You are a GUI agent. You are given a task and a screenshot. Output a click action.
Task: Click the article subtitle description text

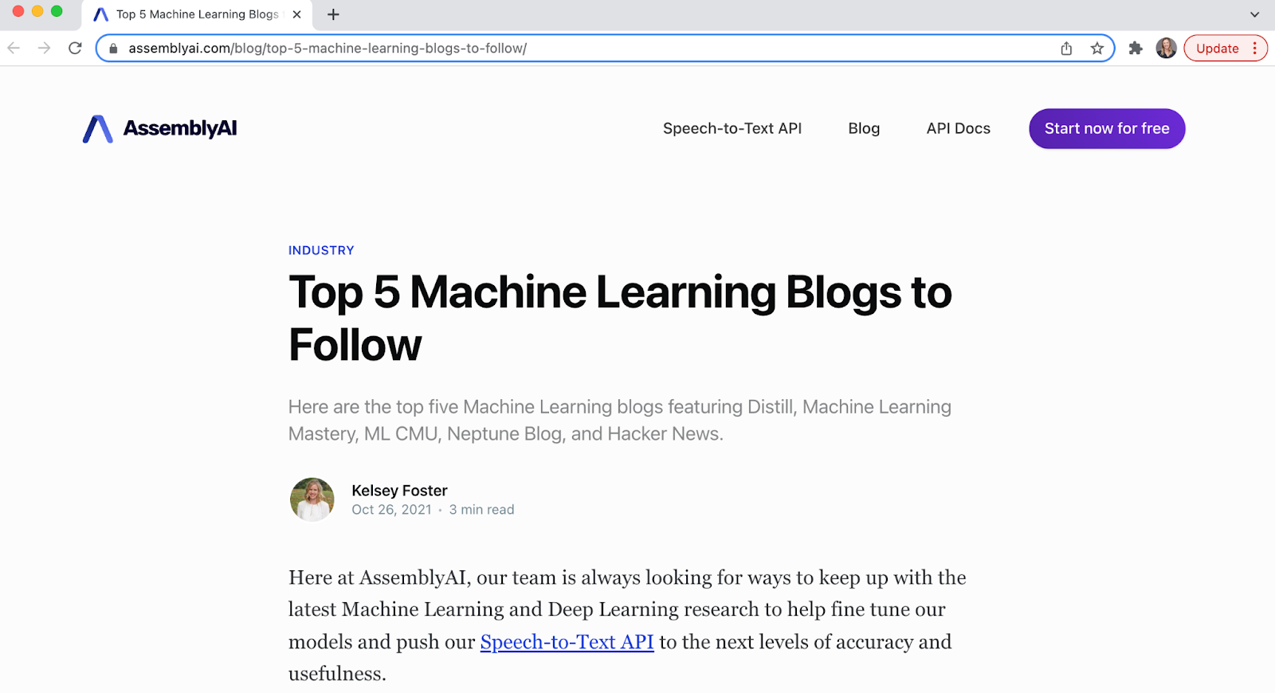tap(620, 420)
